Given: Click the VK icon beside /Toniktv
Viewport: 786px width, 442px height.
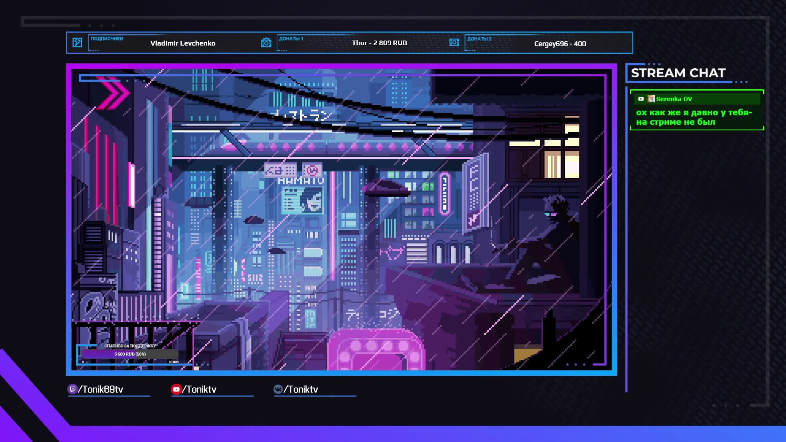Looking at the screenshot, I should 278,389.
